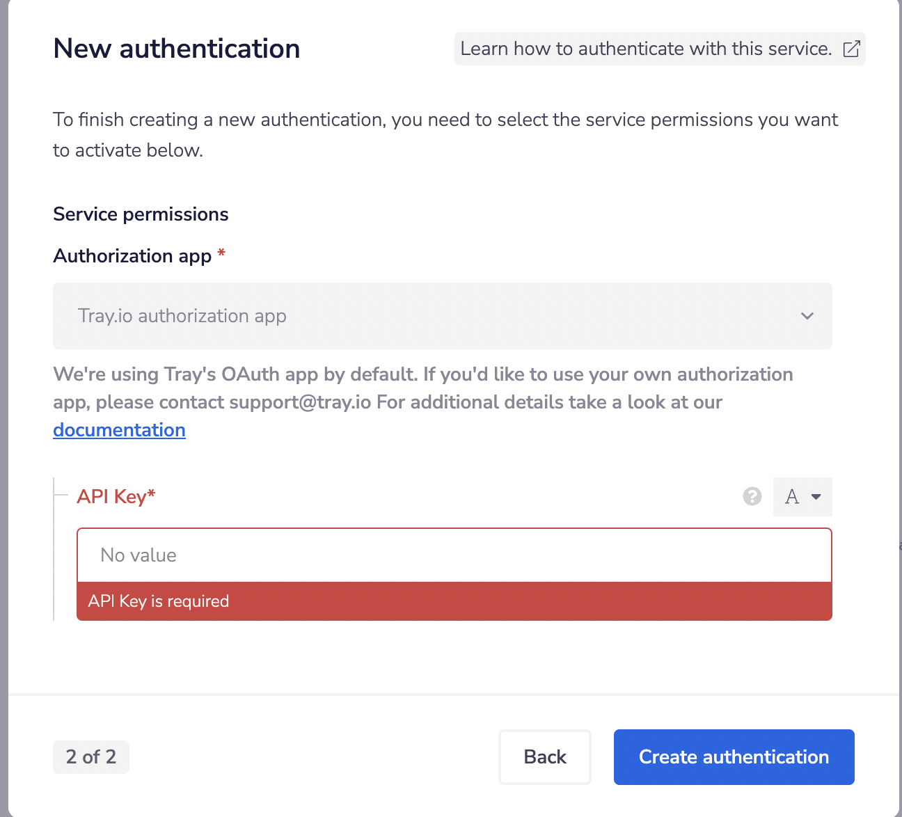Click the 'New authentication' heading
Screen dimensions: 902x817
(176, 49)
